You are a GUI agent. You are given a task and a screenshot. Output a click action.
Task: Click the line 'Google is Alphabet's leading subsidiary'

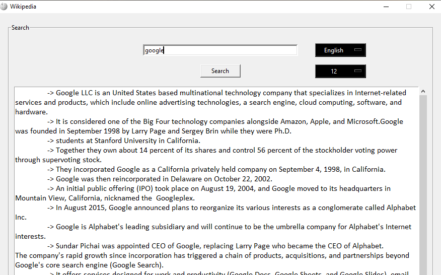coord(229,227)
